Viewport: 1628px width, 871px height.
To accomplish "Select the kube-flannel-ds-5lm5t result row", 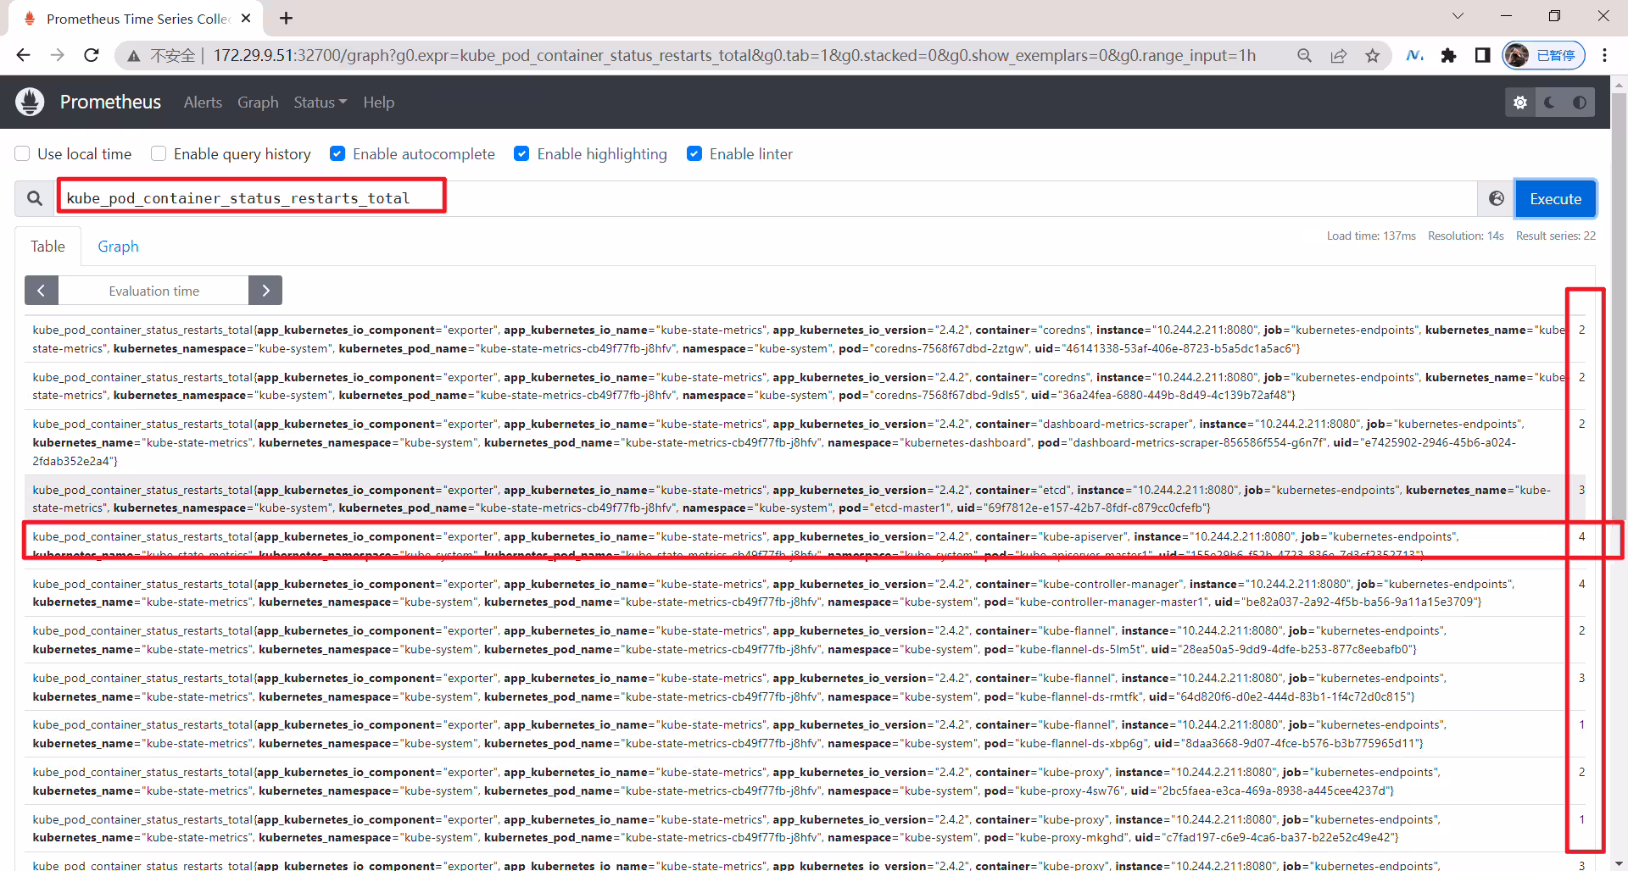I will tap(806, 640).
